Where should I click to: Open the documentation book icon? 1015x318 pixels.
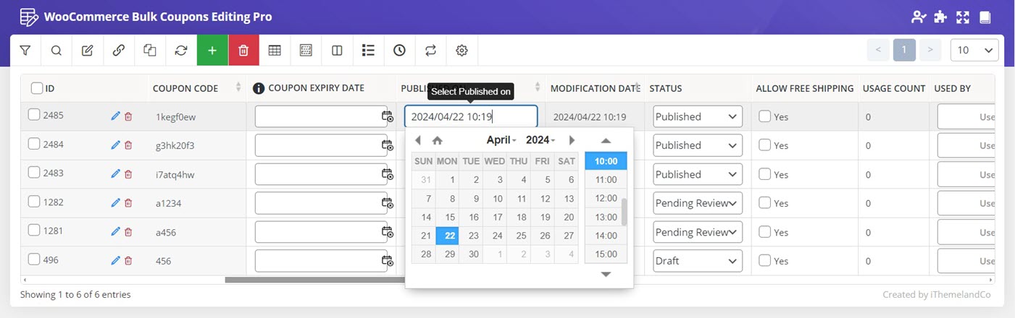tap(985, 17)
